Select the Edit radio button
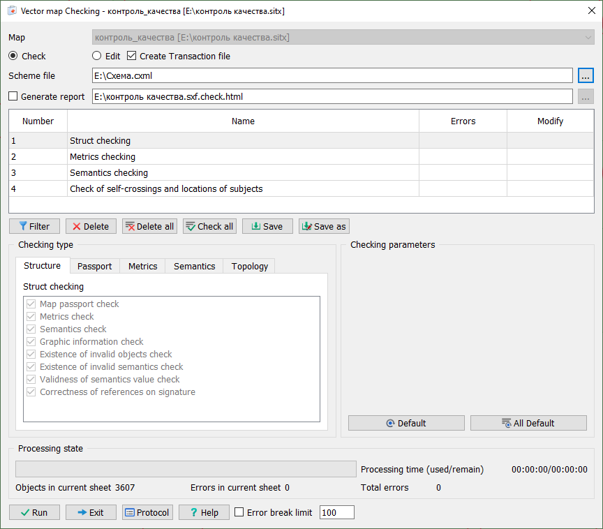 (98, 56)
